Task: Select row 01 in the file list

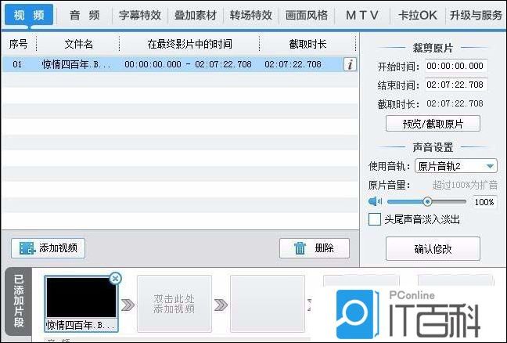Action: click(180, 64)
